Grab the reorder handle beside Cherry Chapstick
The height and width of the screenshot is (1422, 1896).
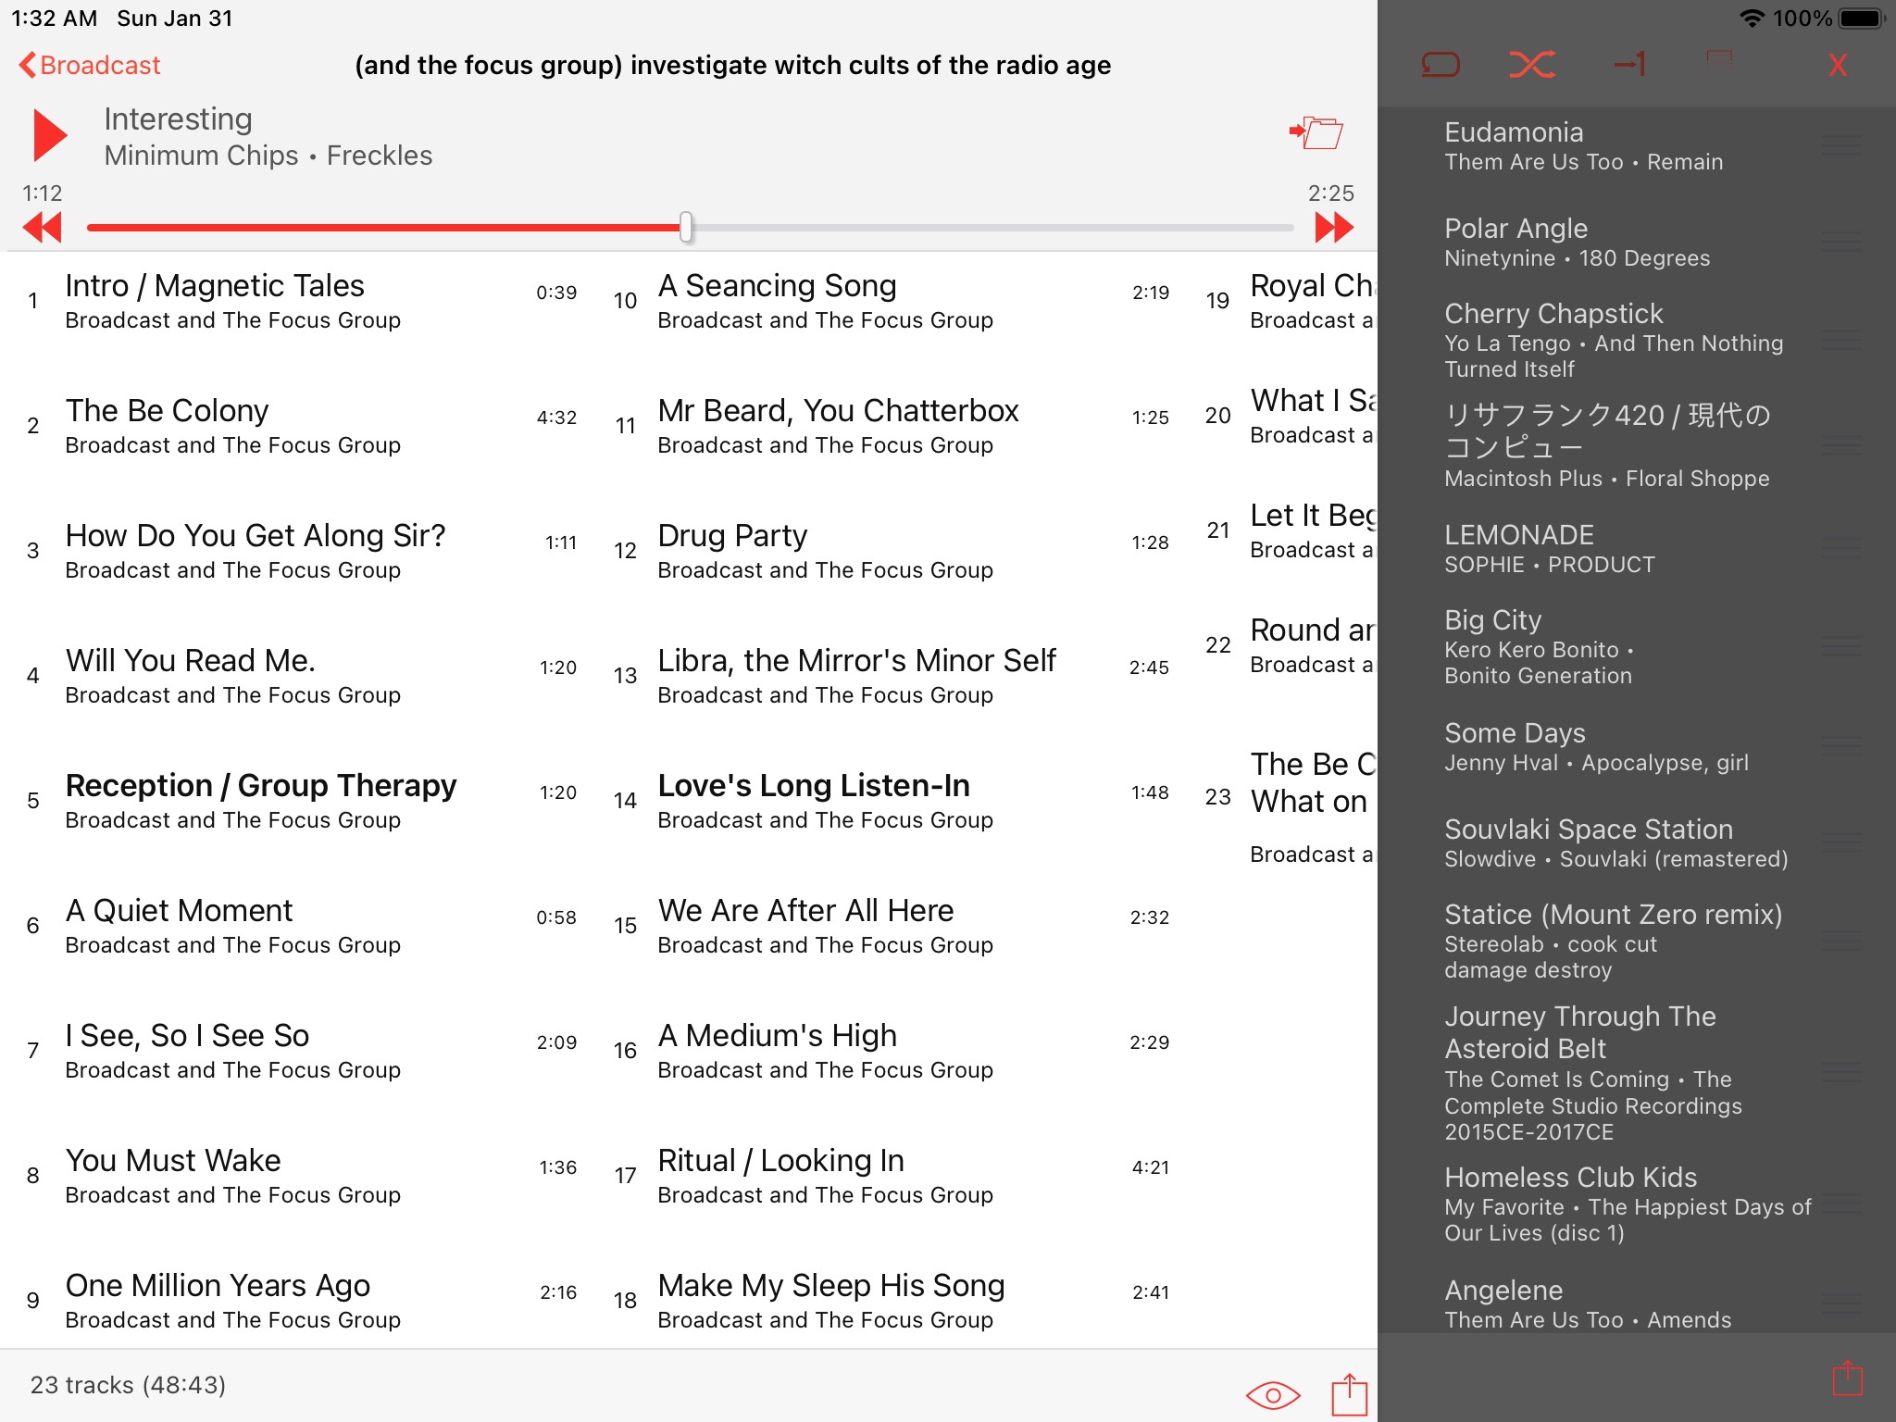(1842, 338)
